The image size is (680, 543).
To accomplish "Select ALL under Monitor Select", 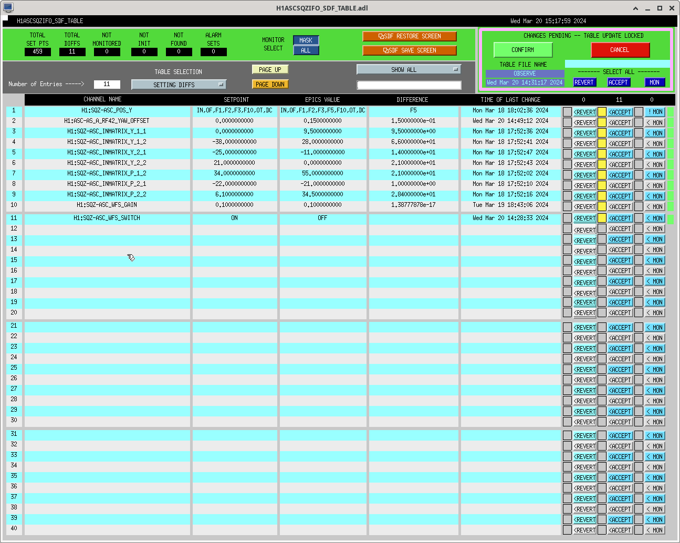I will (306, 50).
